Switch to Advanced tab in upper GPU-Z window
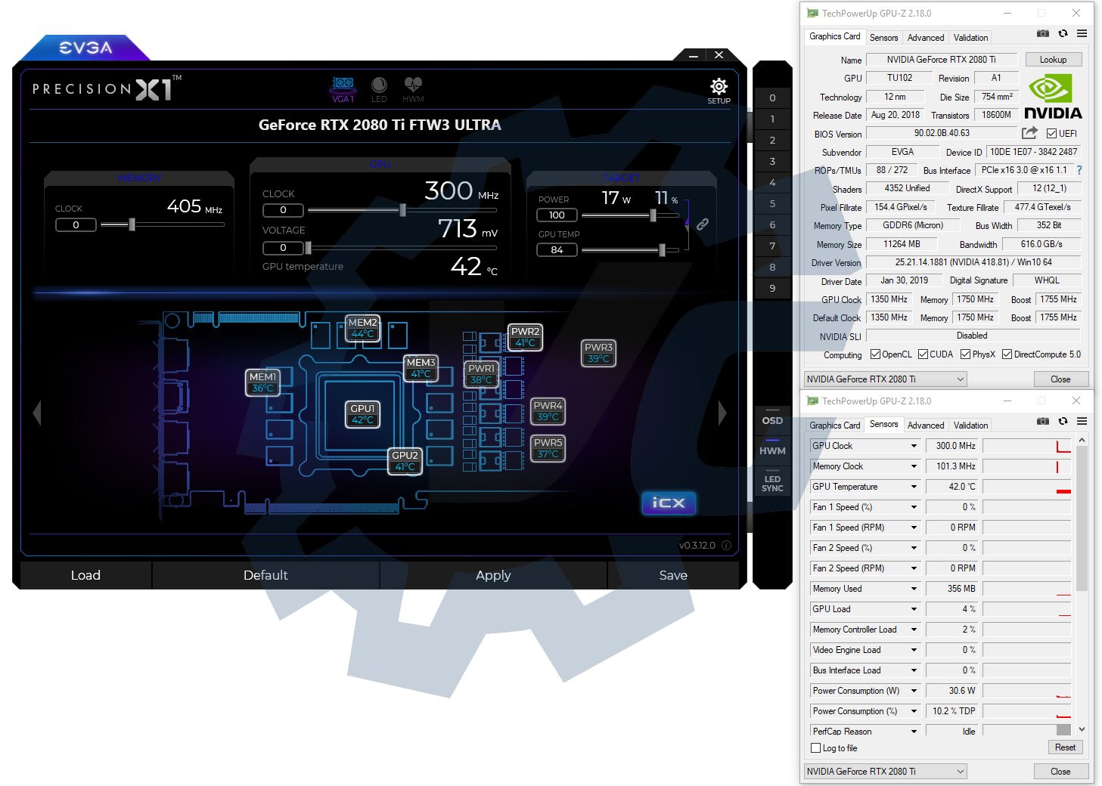Image resolution: width=1102 pixels, height=786 pixels. pyautogui.click(x=926, y=38)
